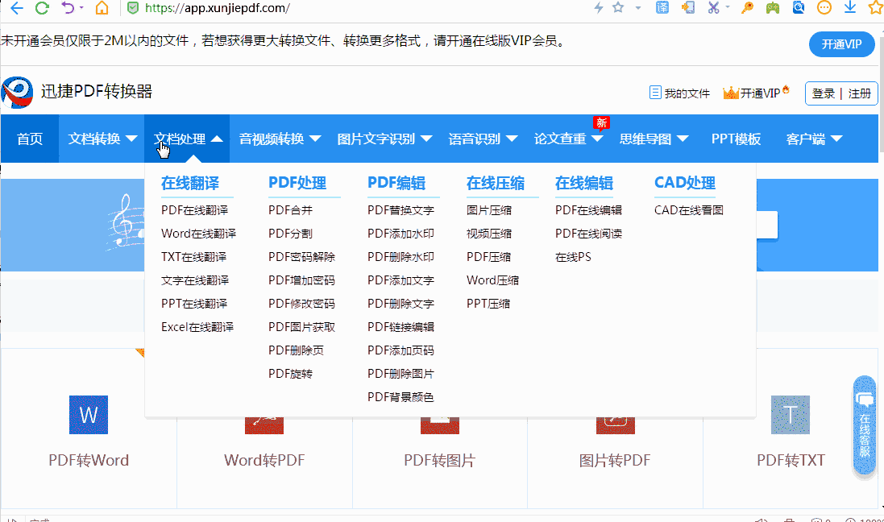Click the green security shield icon
This screenshot has width=884, height=522.
(x=132, y=8)
